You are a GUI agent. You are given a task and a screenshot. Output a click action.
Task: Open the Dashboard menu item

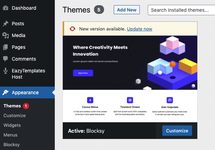tap(27, 8)
